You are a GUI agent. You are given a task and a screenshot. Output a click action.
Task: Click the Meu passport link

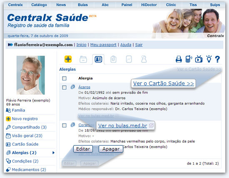point(103,45)
